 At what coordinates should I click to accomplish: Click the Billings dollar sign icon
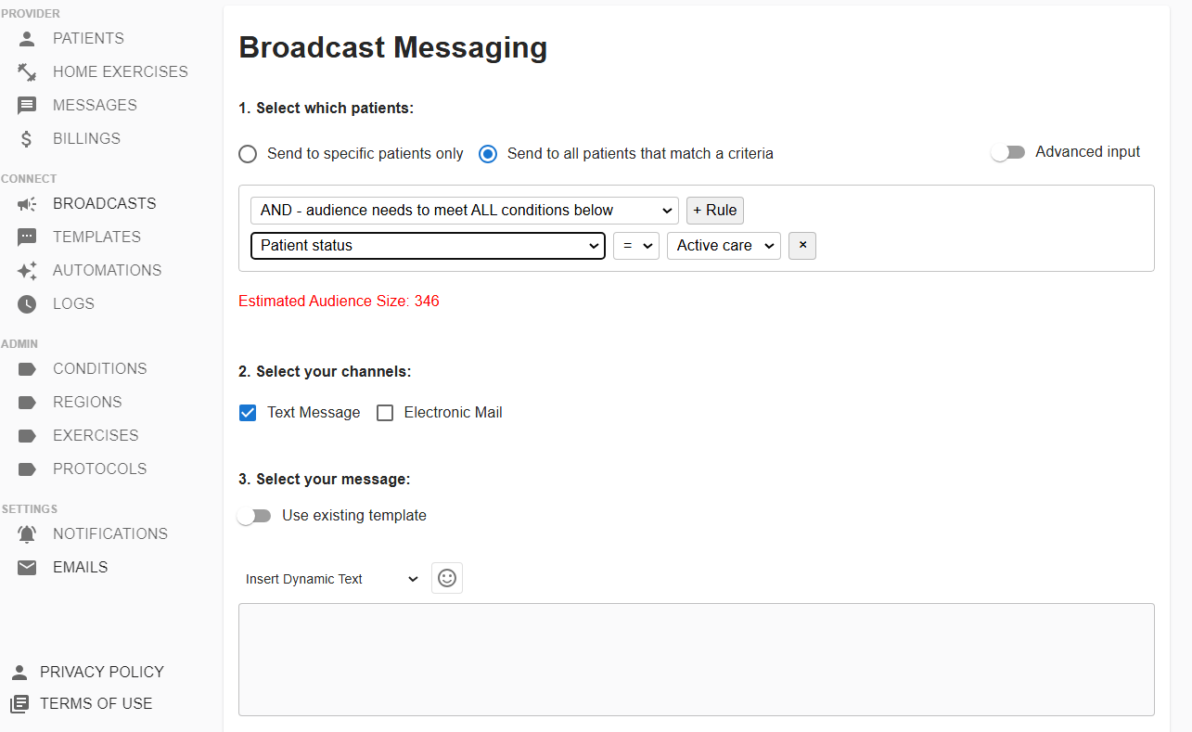pyautogui.click(x=27, y=139)
